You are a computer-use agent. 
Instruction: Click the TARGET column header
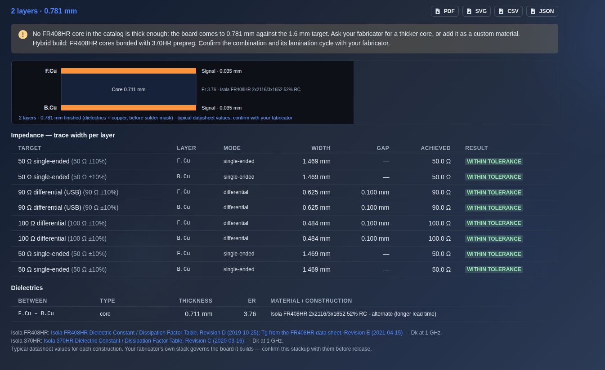click(30, 148)
